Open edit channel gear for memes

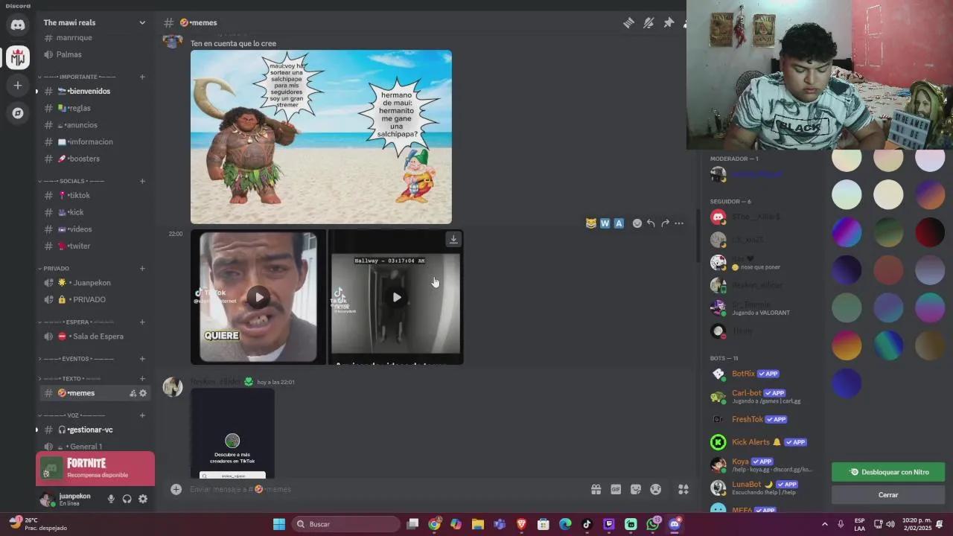point(143,393)
